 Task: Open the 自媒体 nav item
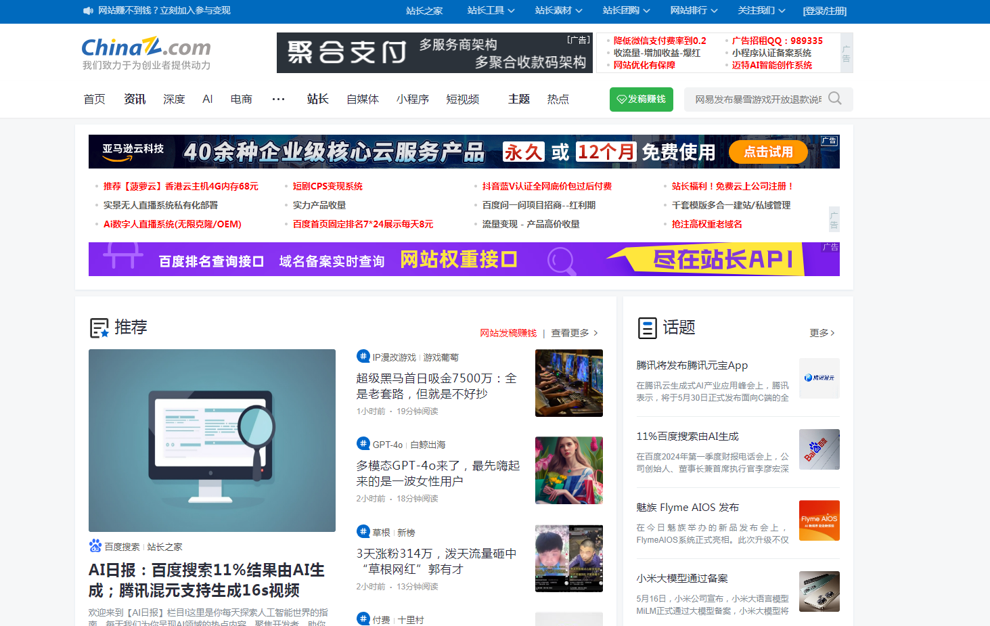[363, 99]
